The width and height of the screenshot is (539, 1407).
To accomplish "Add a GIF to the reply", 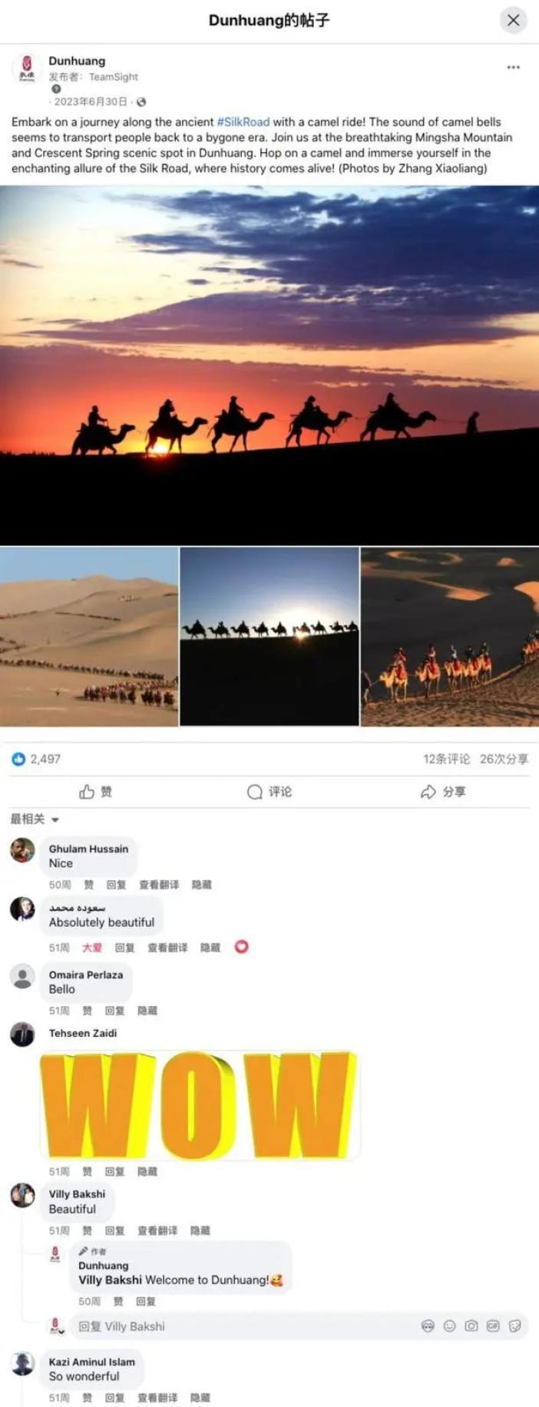I will [493, 1326].
